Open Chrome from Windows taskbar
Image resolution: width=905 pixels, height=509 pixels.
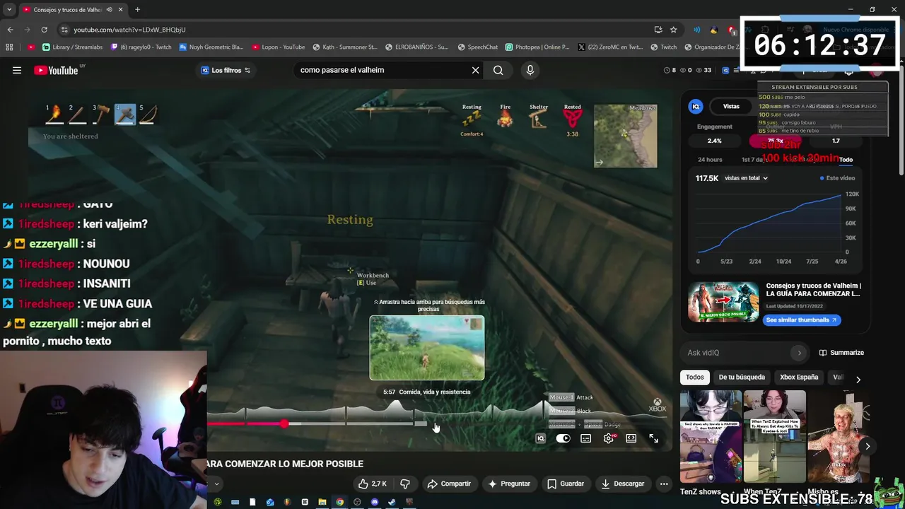(340, 502)
